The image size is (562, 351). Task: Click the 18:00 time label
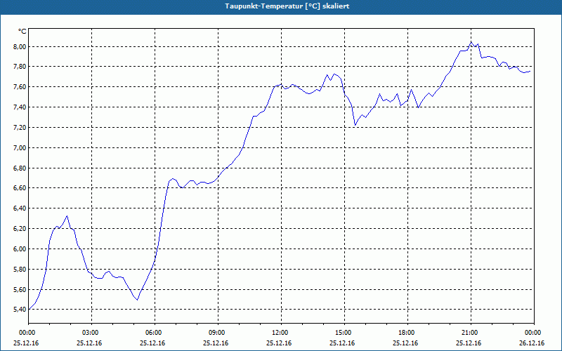pyautogui.click(x=406, y=333)
